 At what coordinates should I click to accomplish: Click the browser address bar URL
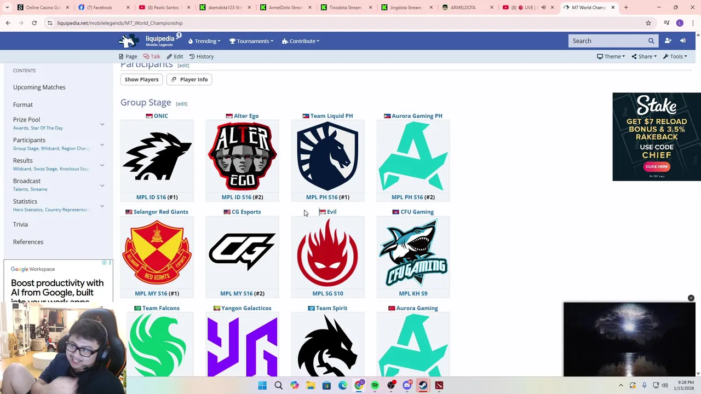tap(120, 23)
